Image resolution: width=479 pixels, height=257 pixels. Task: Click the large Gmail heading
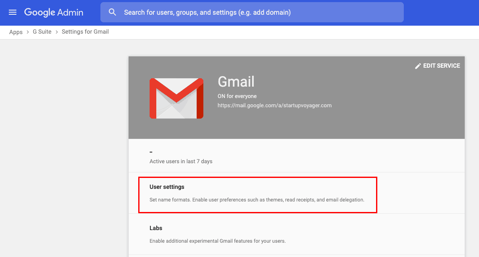[236, 82]
